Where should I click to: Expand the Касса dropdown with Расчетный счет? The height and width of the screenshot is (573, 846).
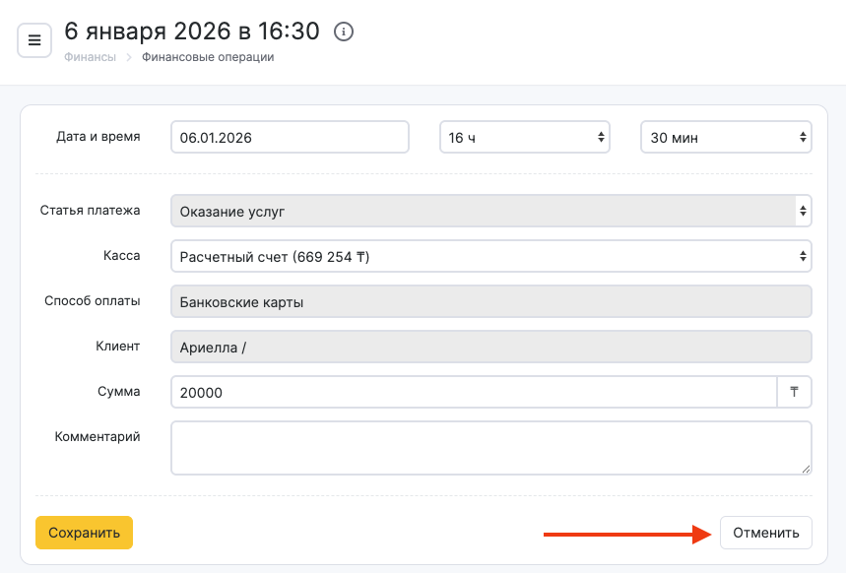490,257
